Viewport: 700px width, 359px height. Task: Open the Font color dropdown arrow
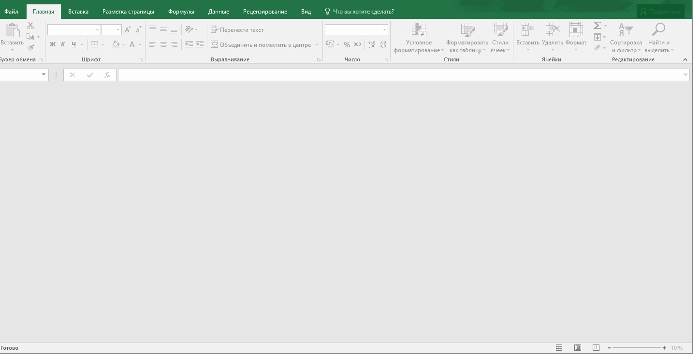[140, 44]
